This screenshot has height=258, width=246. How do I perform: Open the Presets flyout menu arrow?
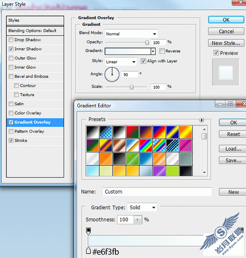point(202,120)
